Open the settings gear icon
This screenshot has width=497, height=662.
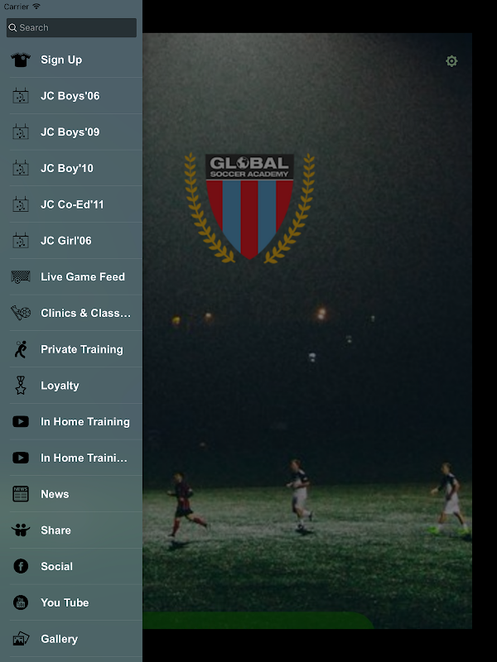pyautogui.click(x=451, y=61)
